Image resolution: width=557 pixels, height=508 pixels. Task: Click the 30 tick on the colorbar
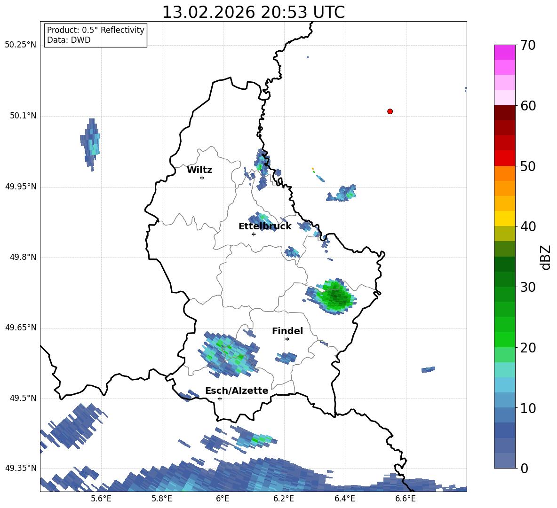pos(528,287)
